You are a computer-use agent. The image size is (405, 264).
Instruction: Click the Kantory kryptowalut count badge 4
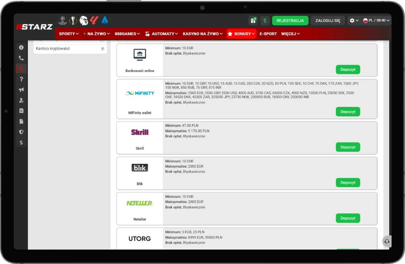[102, 49]
